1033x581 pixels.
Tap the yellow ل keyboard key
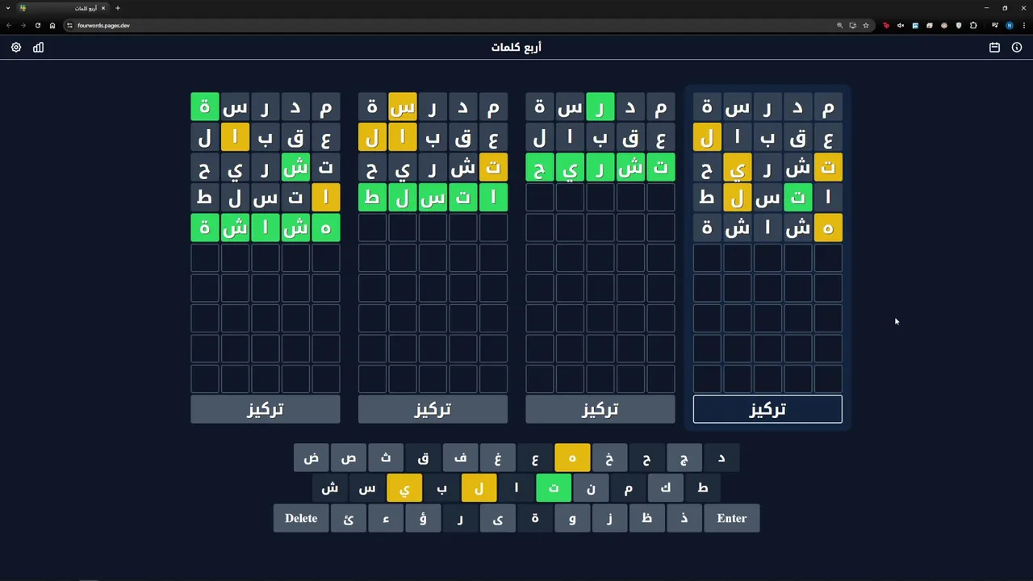pyautogui.click(x=479, y=488)
